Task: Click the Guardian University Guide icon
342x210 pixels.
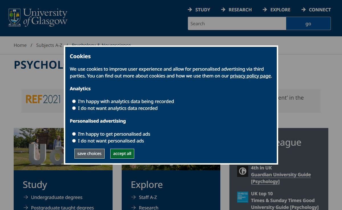Action: (243, 171)
